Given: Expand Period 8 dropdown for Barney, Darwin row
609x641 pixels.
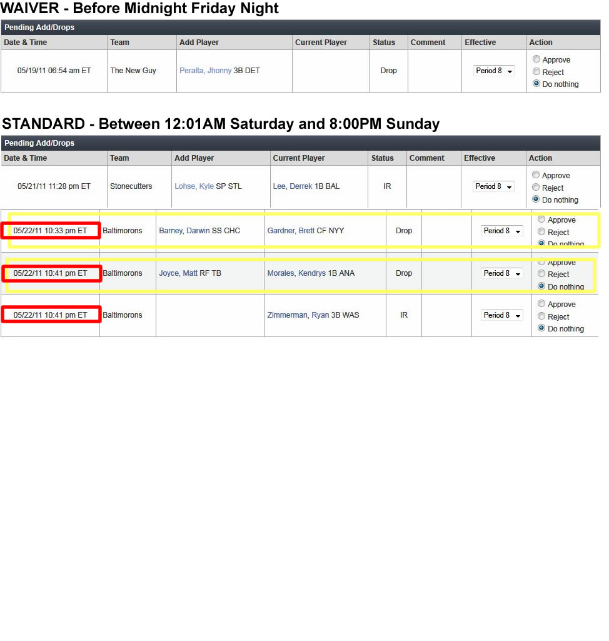Looking at the screenshot, I should click(x=502, y=231).
